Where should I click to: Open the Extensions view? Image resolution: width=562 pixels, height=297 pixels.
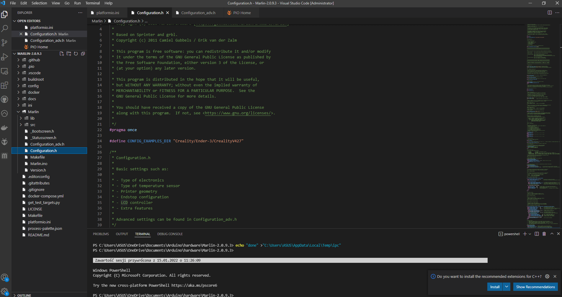[5, 85]
